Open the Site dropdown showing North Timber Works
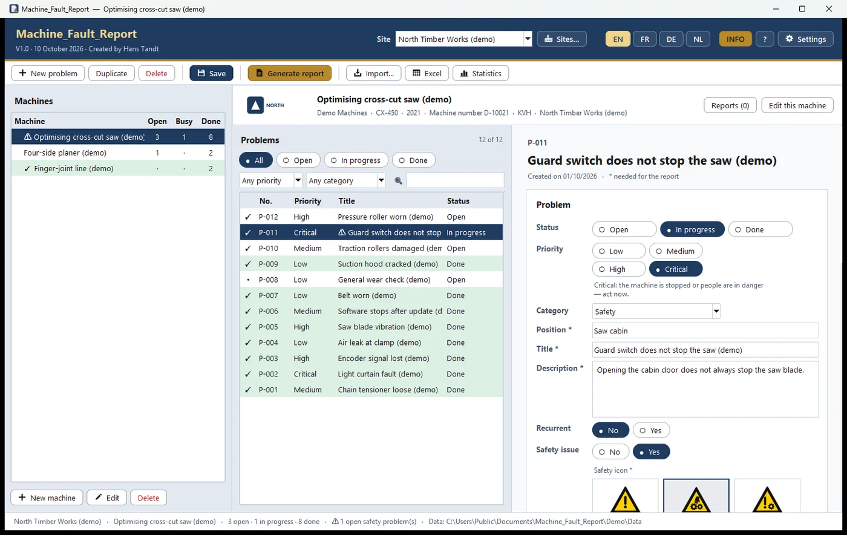 464,39
